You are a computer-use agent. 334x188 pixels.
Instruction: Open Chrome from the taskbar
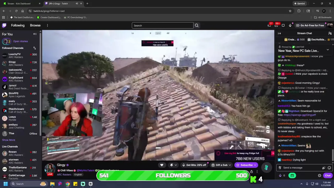[x=68, y=184]
